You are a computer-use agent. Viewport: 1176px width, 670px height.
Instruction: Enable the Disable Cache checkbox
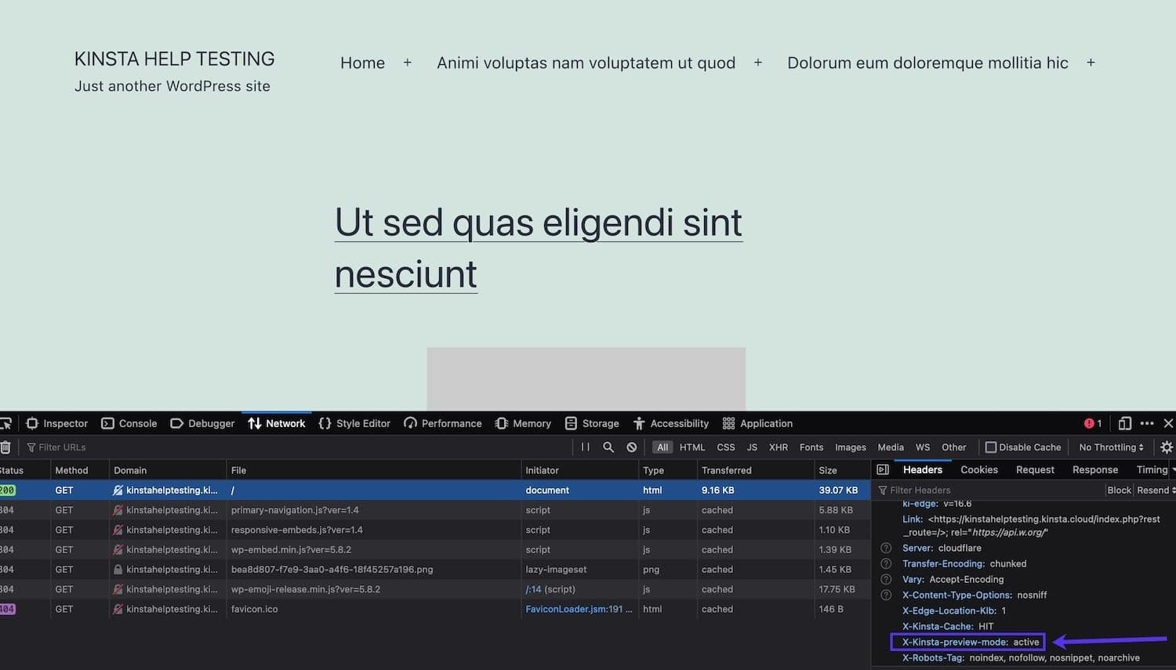[x=992, y=447]
